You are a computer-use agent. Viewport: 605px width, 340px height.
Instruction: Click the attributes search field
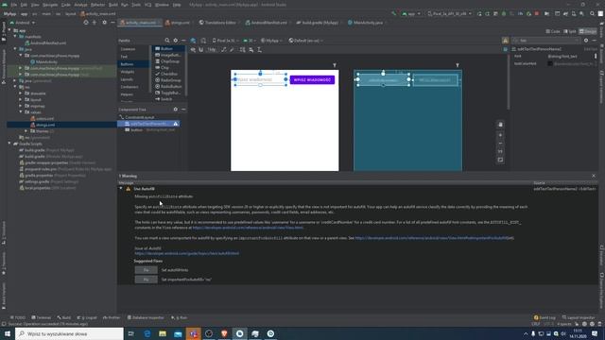tap(546, 41)
